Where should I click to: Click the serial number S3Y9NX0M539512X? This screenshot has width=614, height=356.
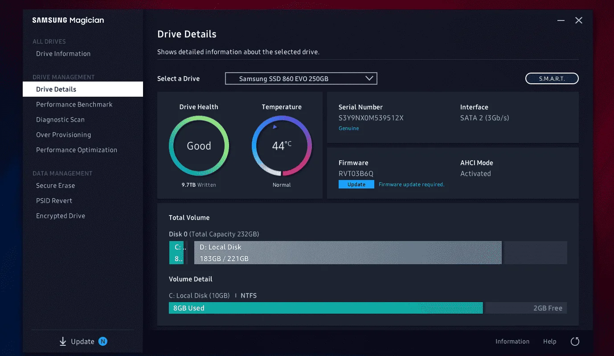[371, 118]
